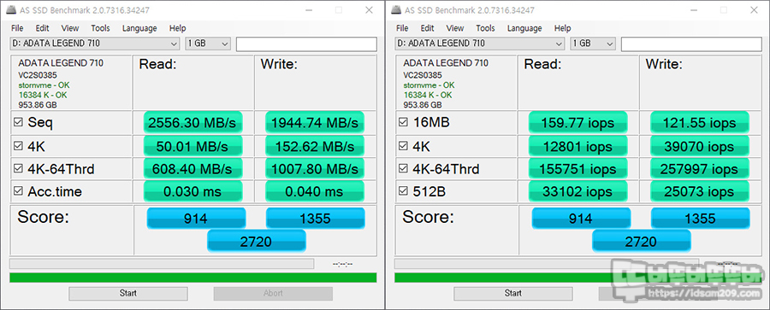Open Edit menu in right window
Viewport: 770px width, 310px height.
(427, 28)
